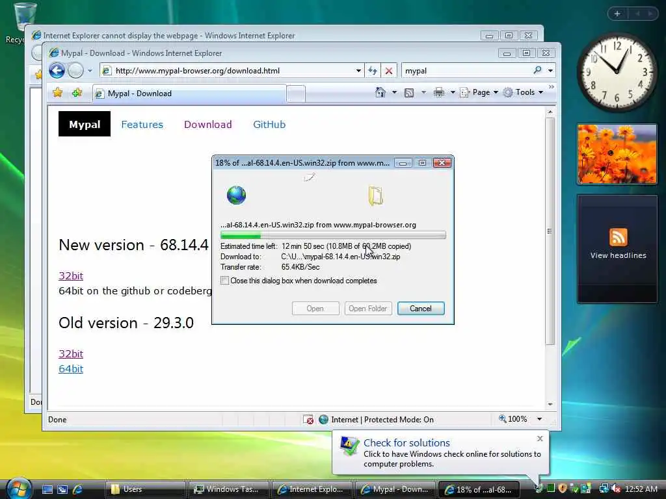Click the folder icon in download dialog
The image size is (666, 499).
point(375,196)
